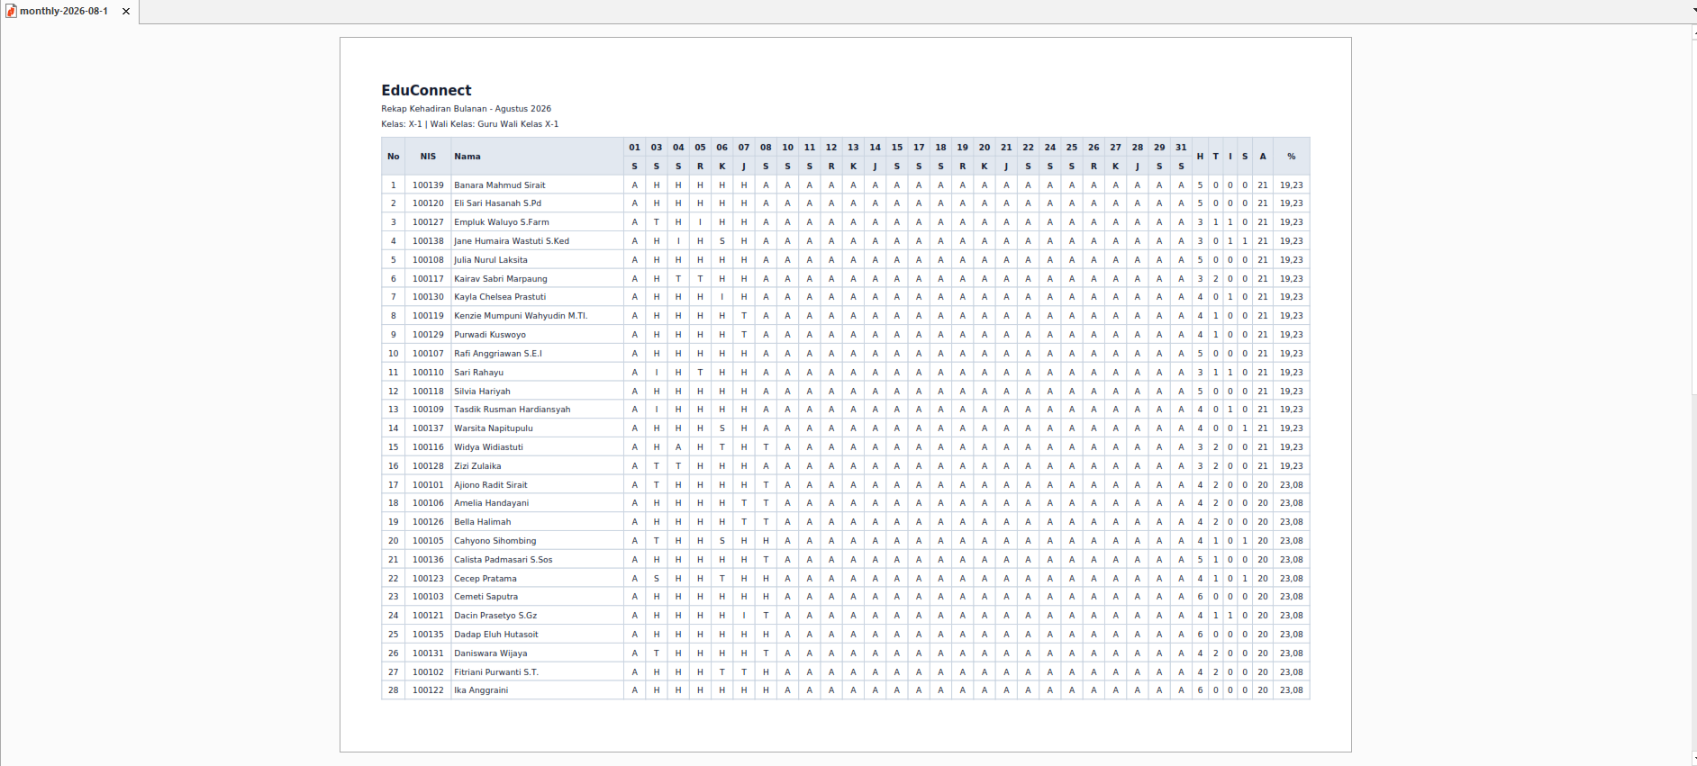Click NIS value 100131
1697x766 pixels.
[x=428, y=653]
